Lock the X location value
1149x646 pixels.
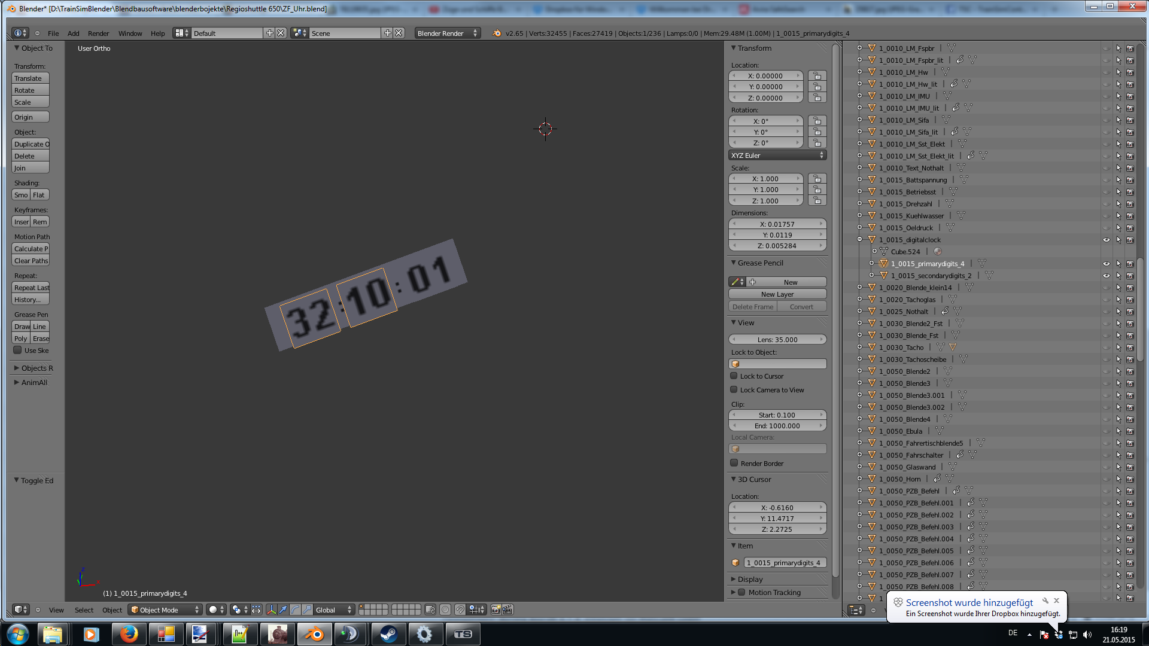[x=817, y=76]
